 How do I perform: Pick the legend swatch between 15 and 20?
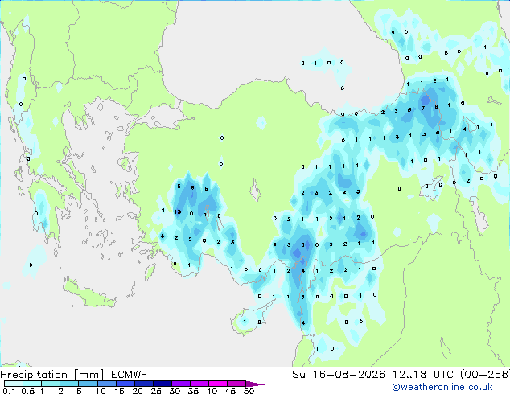pyautogui.click(x=125, y=384)
